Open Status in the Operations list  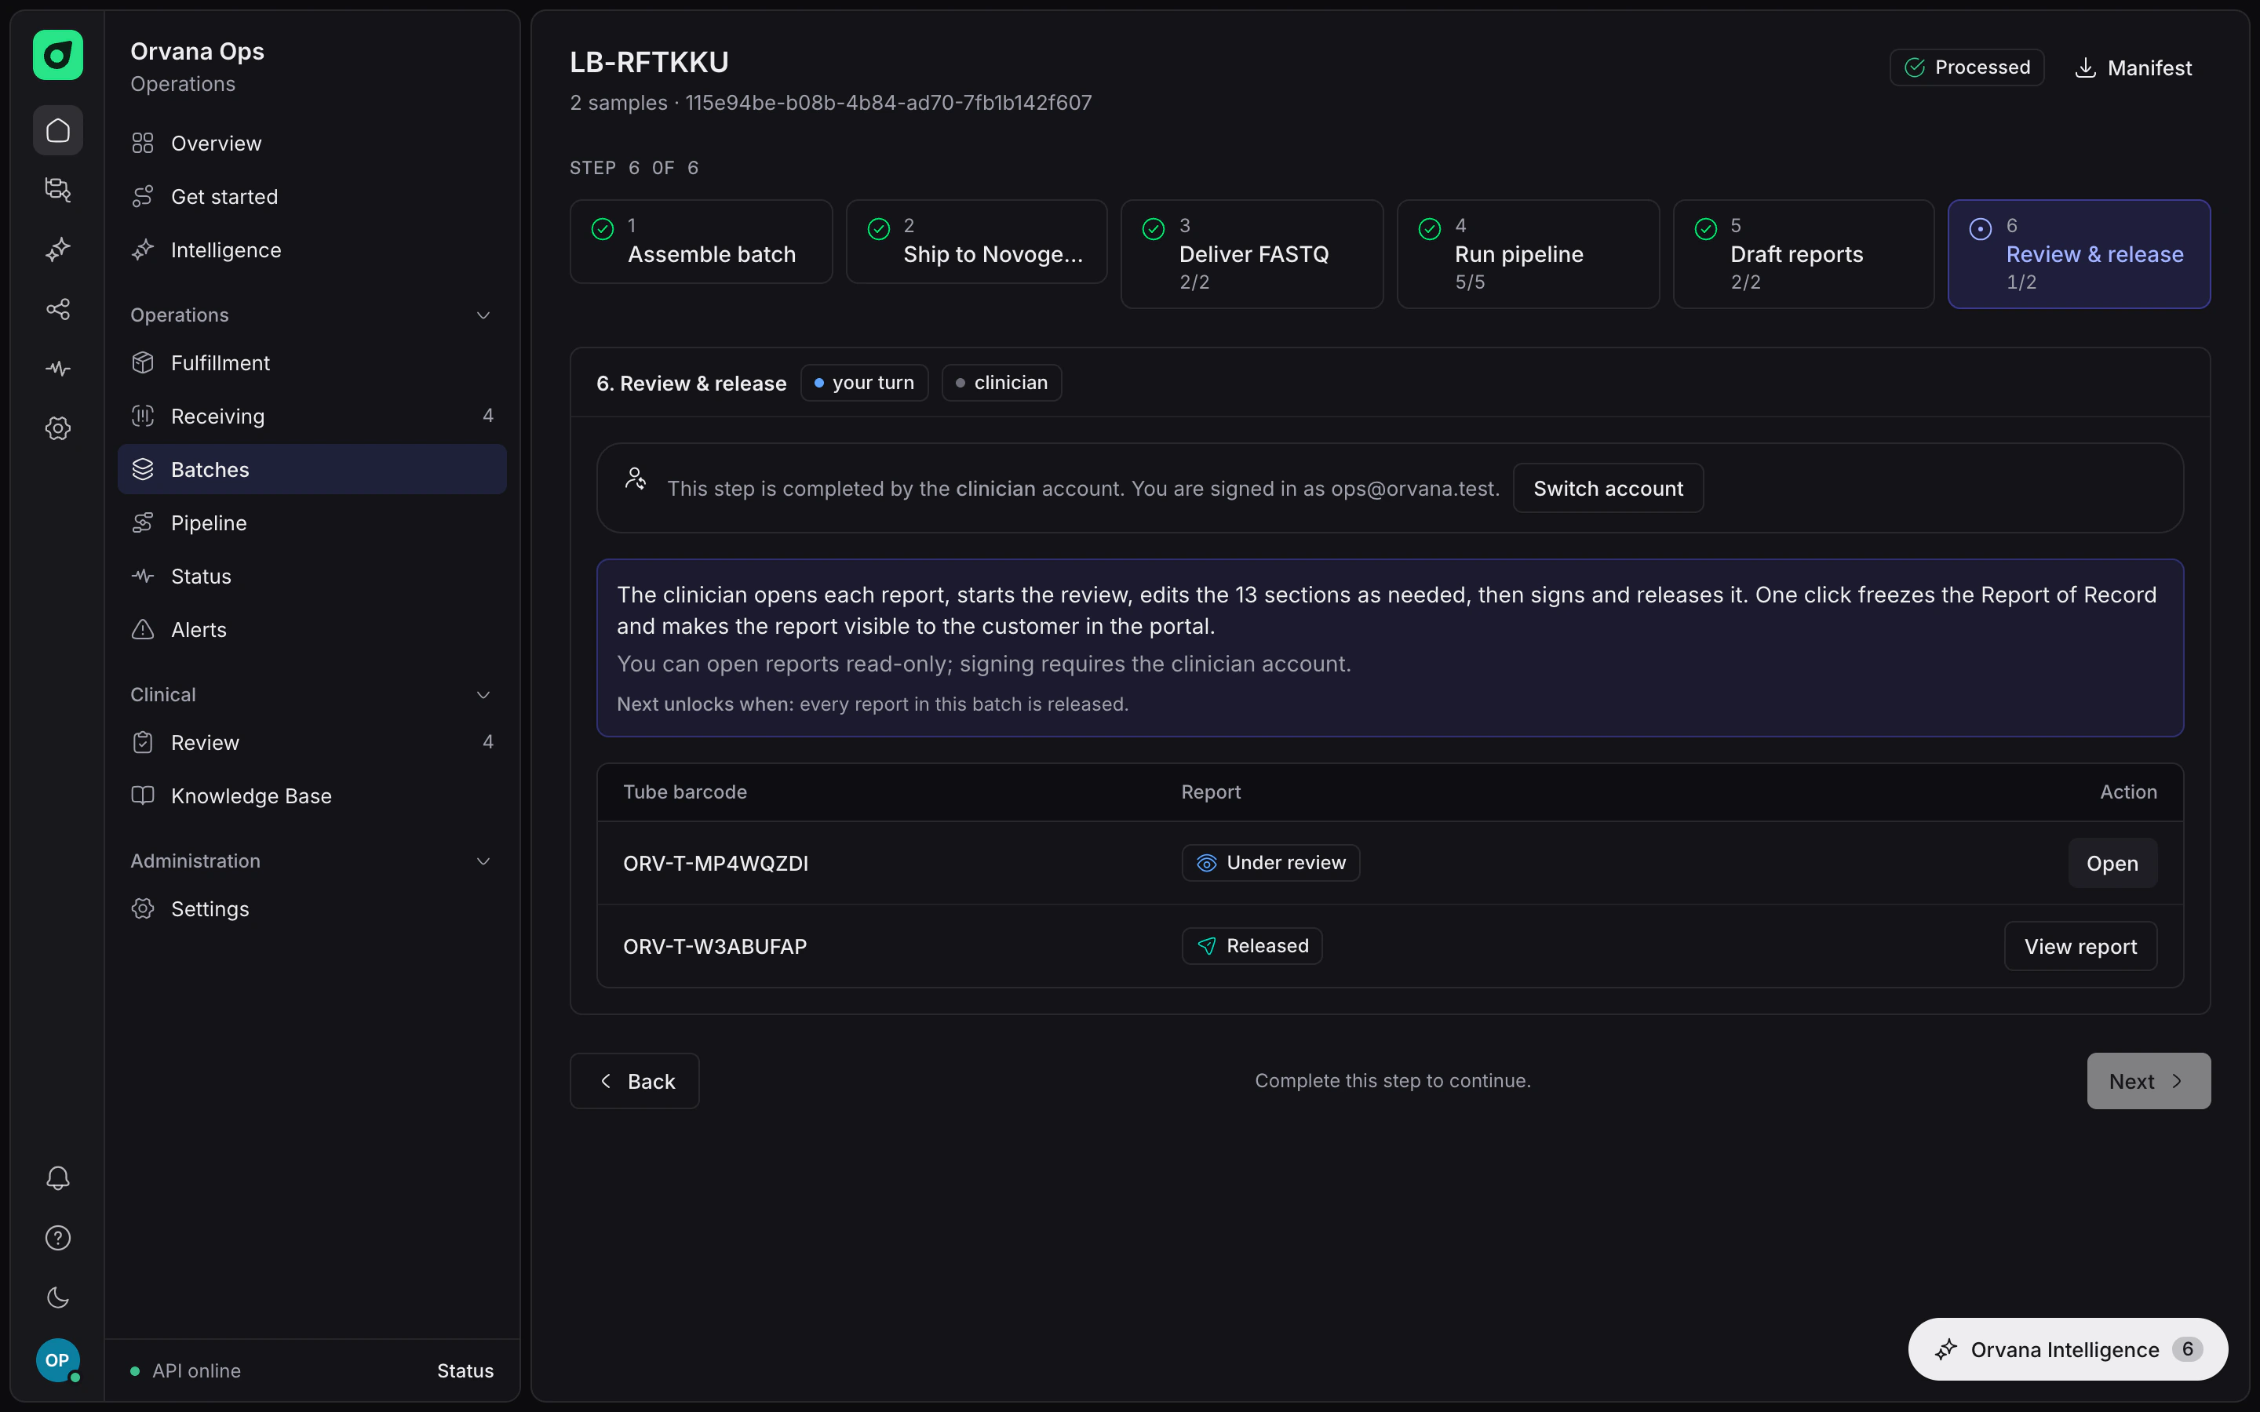[x=312, y=575]
